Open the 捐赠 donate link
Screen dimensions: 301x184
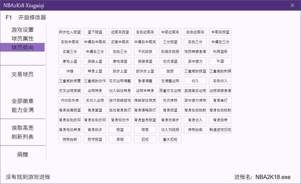click(x=23, y=155)
